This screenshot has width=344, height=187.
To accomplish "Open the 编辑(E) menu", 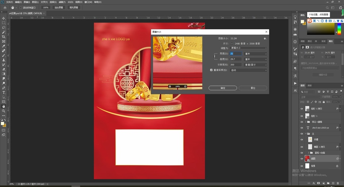I will click(18, 2).
